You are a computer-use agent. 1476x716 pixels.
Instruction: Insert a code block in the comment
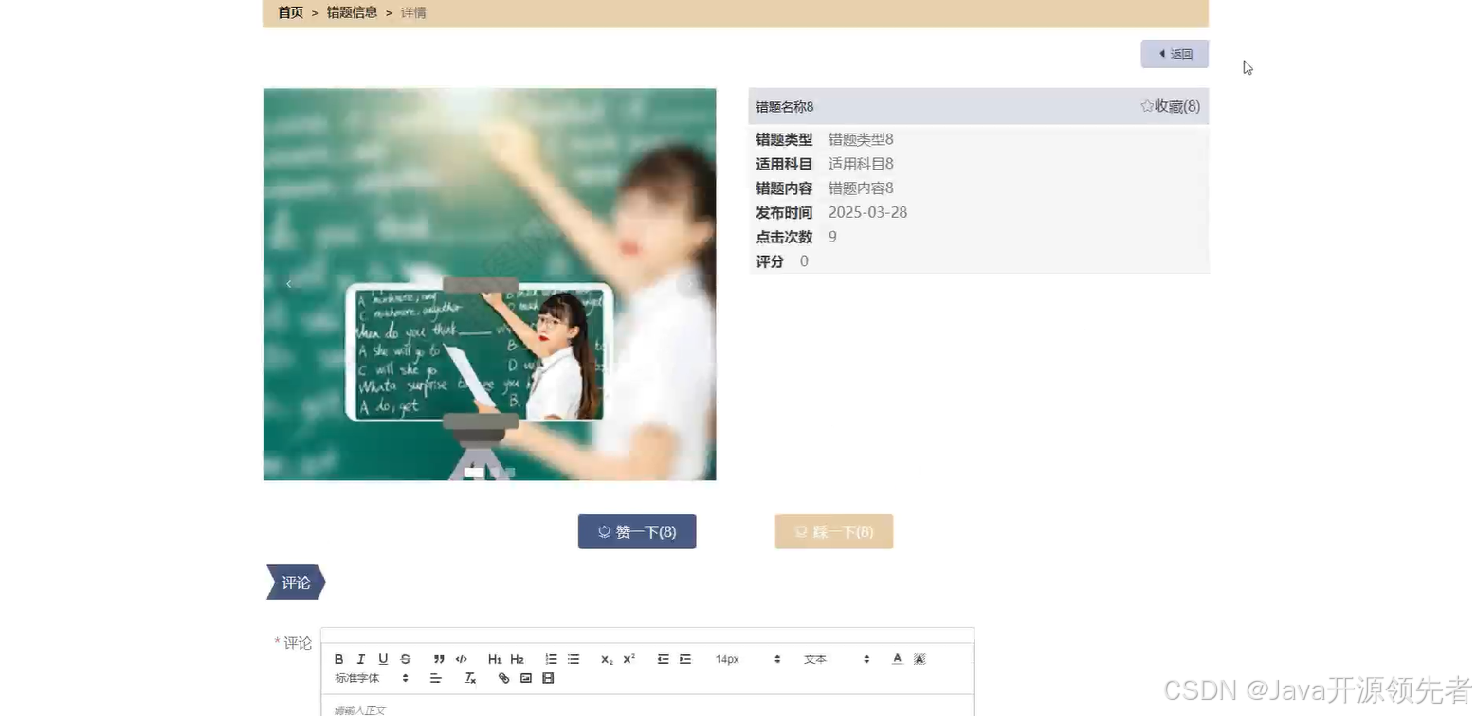click(462, 659)
